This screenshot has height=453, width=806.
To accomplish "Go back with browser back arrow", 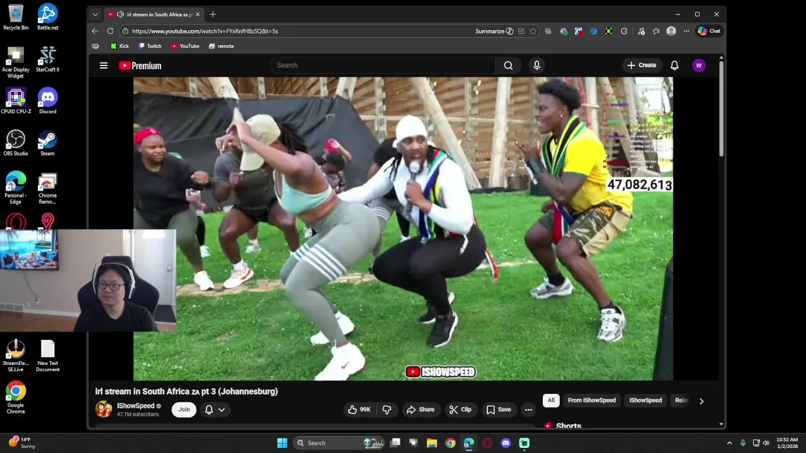I will (x=95, y=31).
